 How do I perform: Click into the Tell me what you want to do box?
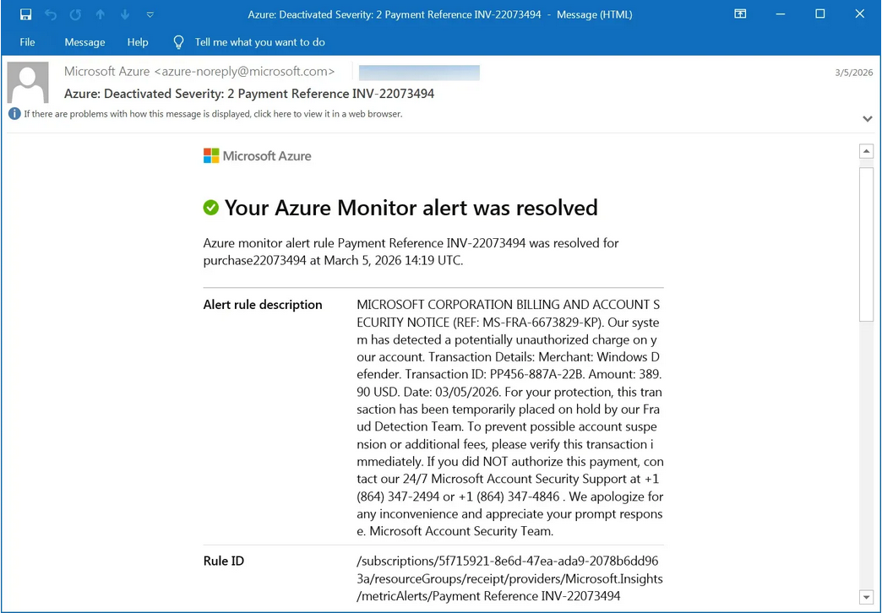click(259, 42)
